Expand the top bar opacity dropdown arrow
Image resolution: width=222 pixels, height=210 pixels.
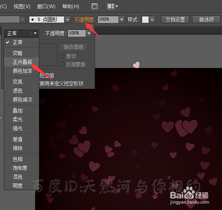[122, 20]
